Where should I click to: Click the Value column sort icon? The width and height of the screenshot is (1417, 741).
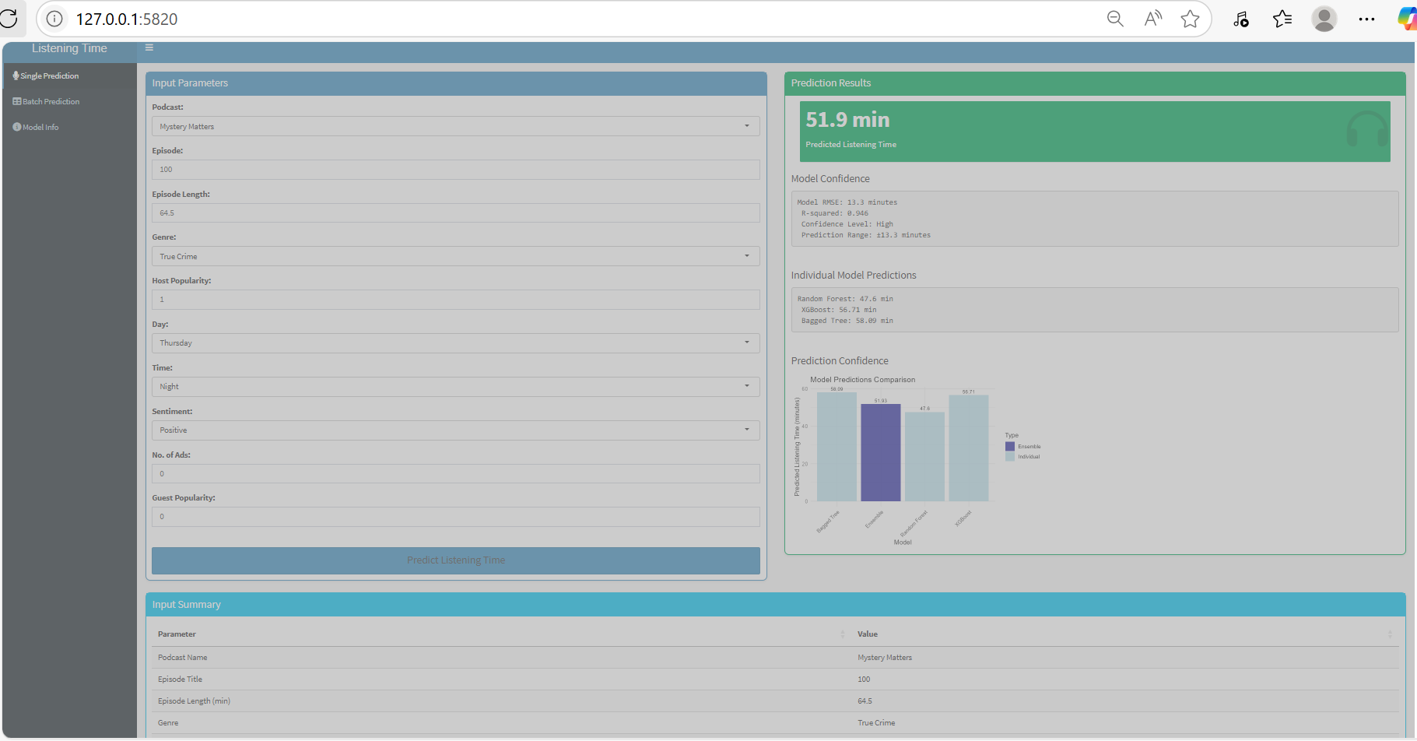tap(1390, 634)
